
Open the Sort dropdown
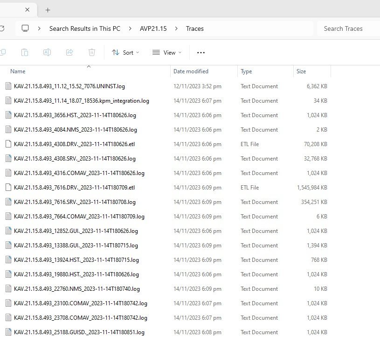[x=125, y=53]
